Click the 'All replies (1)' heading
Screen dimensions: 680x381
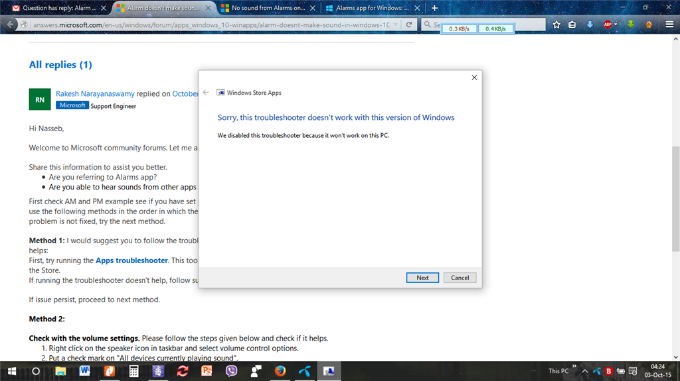(60, 64)
